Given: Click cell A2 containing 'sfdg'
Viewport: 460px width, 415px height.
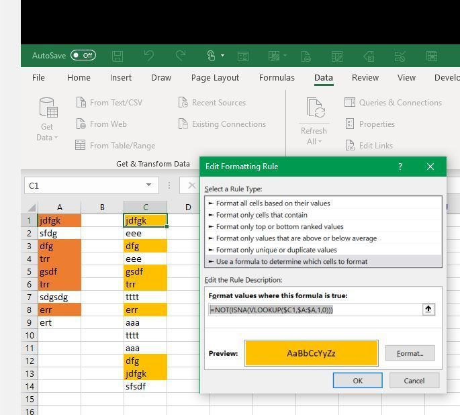Looking at the screenshot, I should coord(60,233).
